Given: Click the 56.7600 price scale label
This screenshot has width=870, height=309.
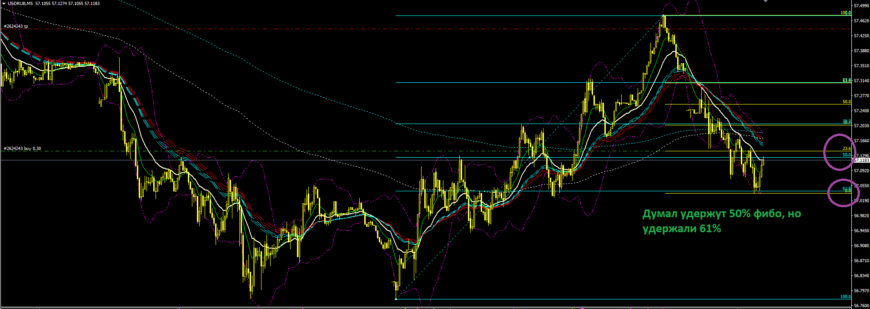Looking at the screenshot, I should coord(861,306).
